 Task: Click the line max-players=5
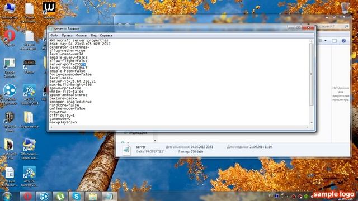63,122
